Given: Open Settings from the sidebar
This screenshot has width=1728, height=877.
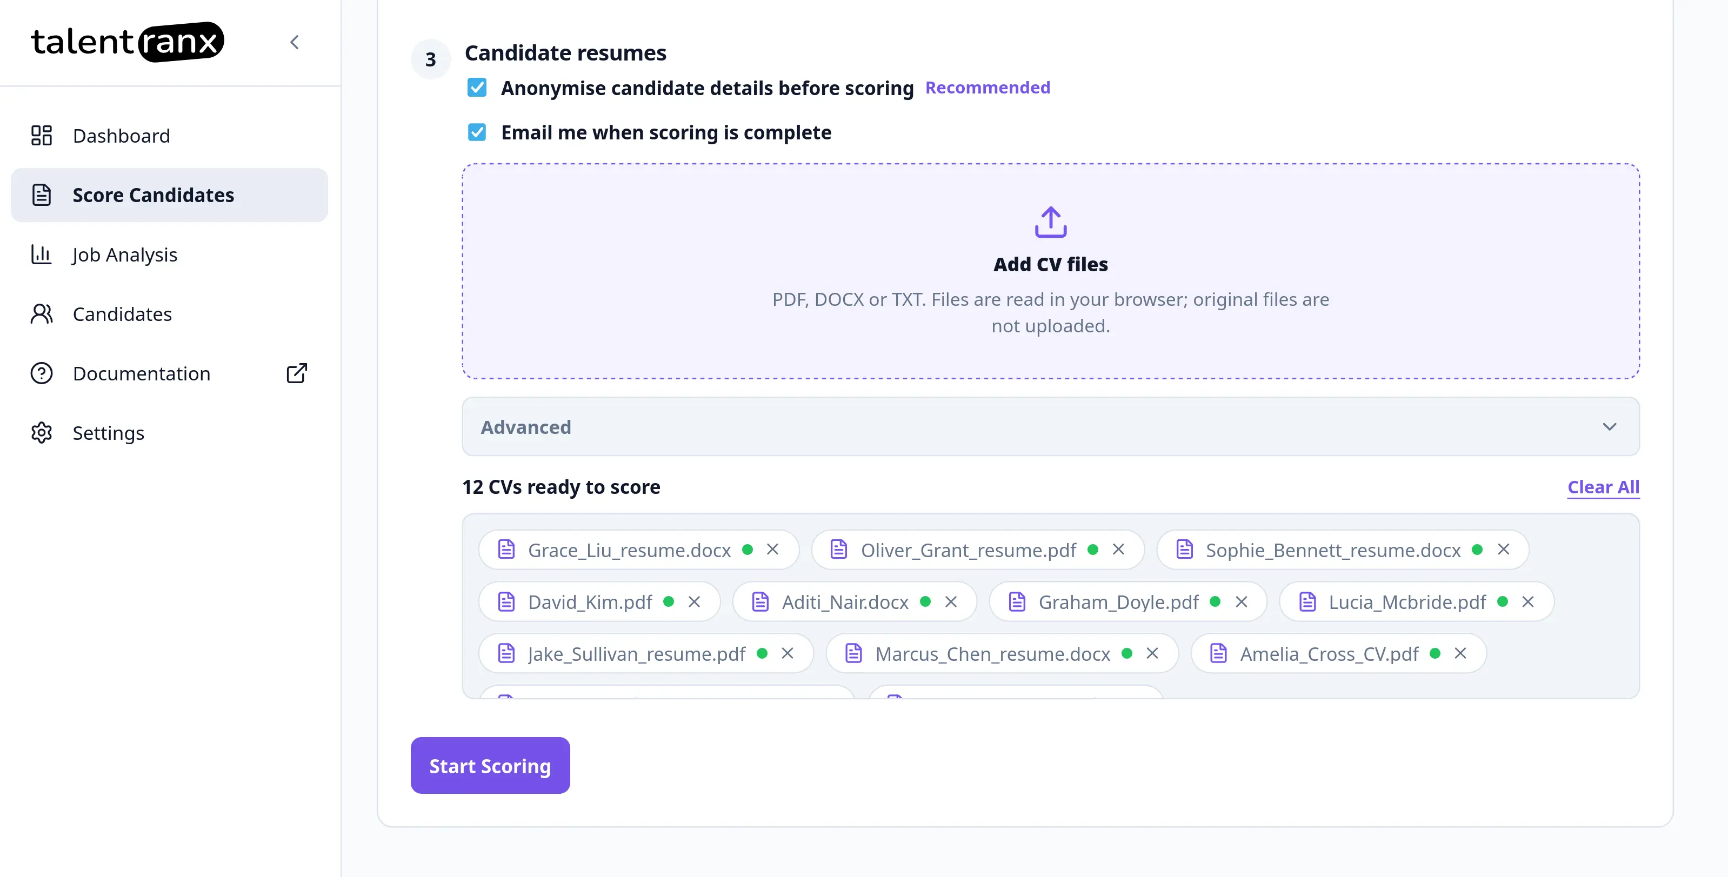Looking at the screenshot, I should pos(169,433).
